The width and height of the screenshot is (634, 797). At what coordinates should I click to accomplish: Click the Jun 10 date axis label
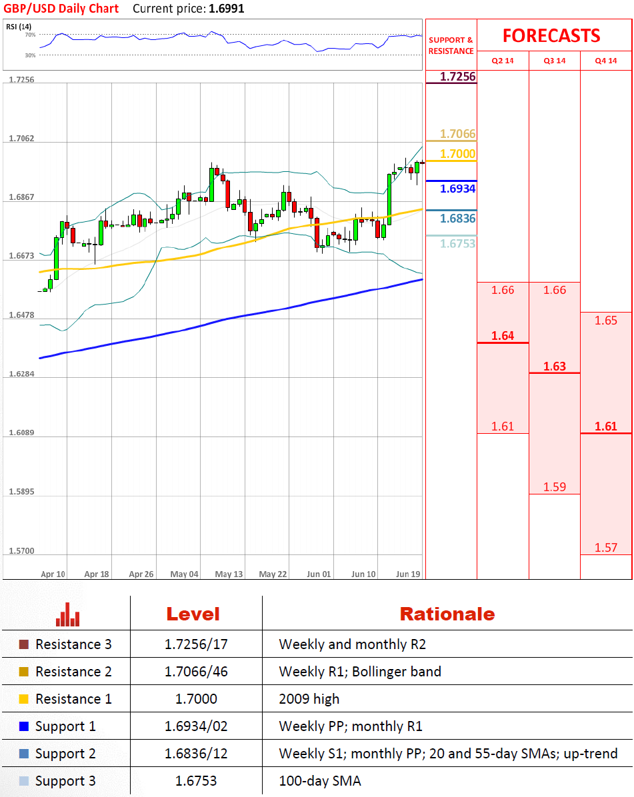coord(363,574)
